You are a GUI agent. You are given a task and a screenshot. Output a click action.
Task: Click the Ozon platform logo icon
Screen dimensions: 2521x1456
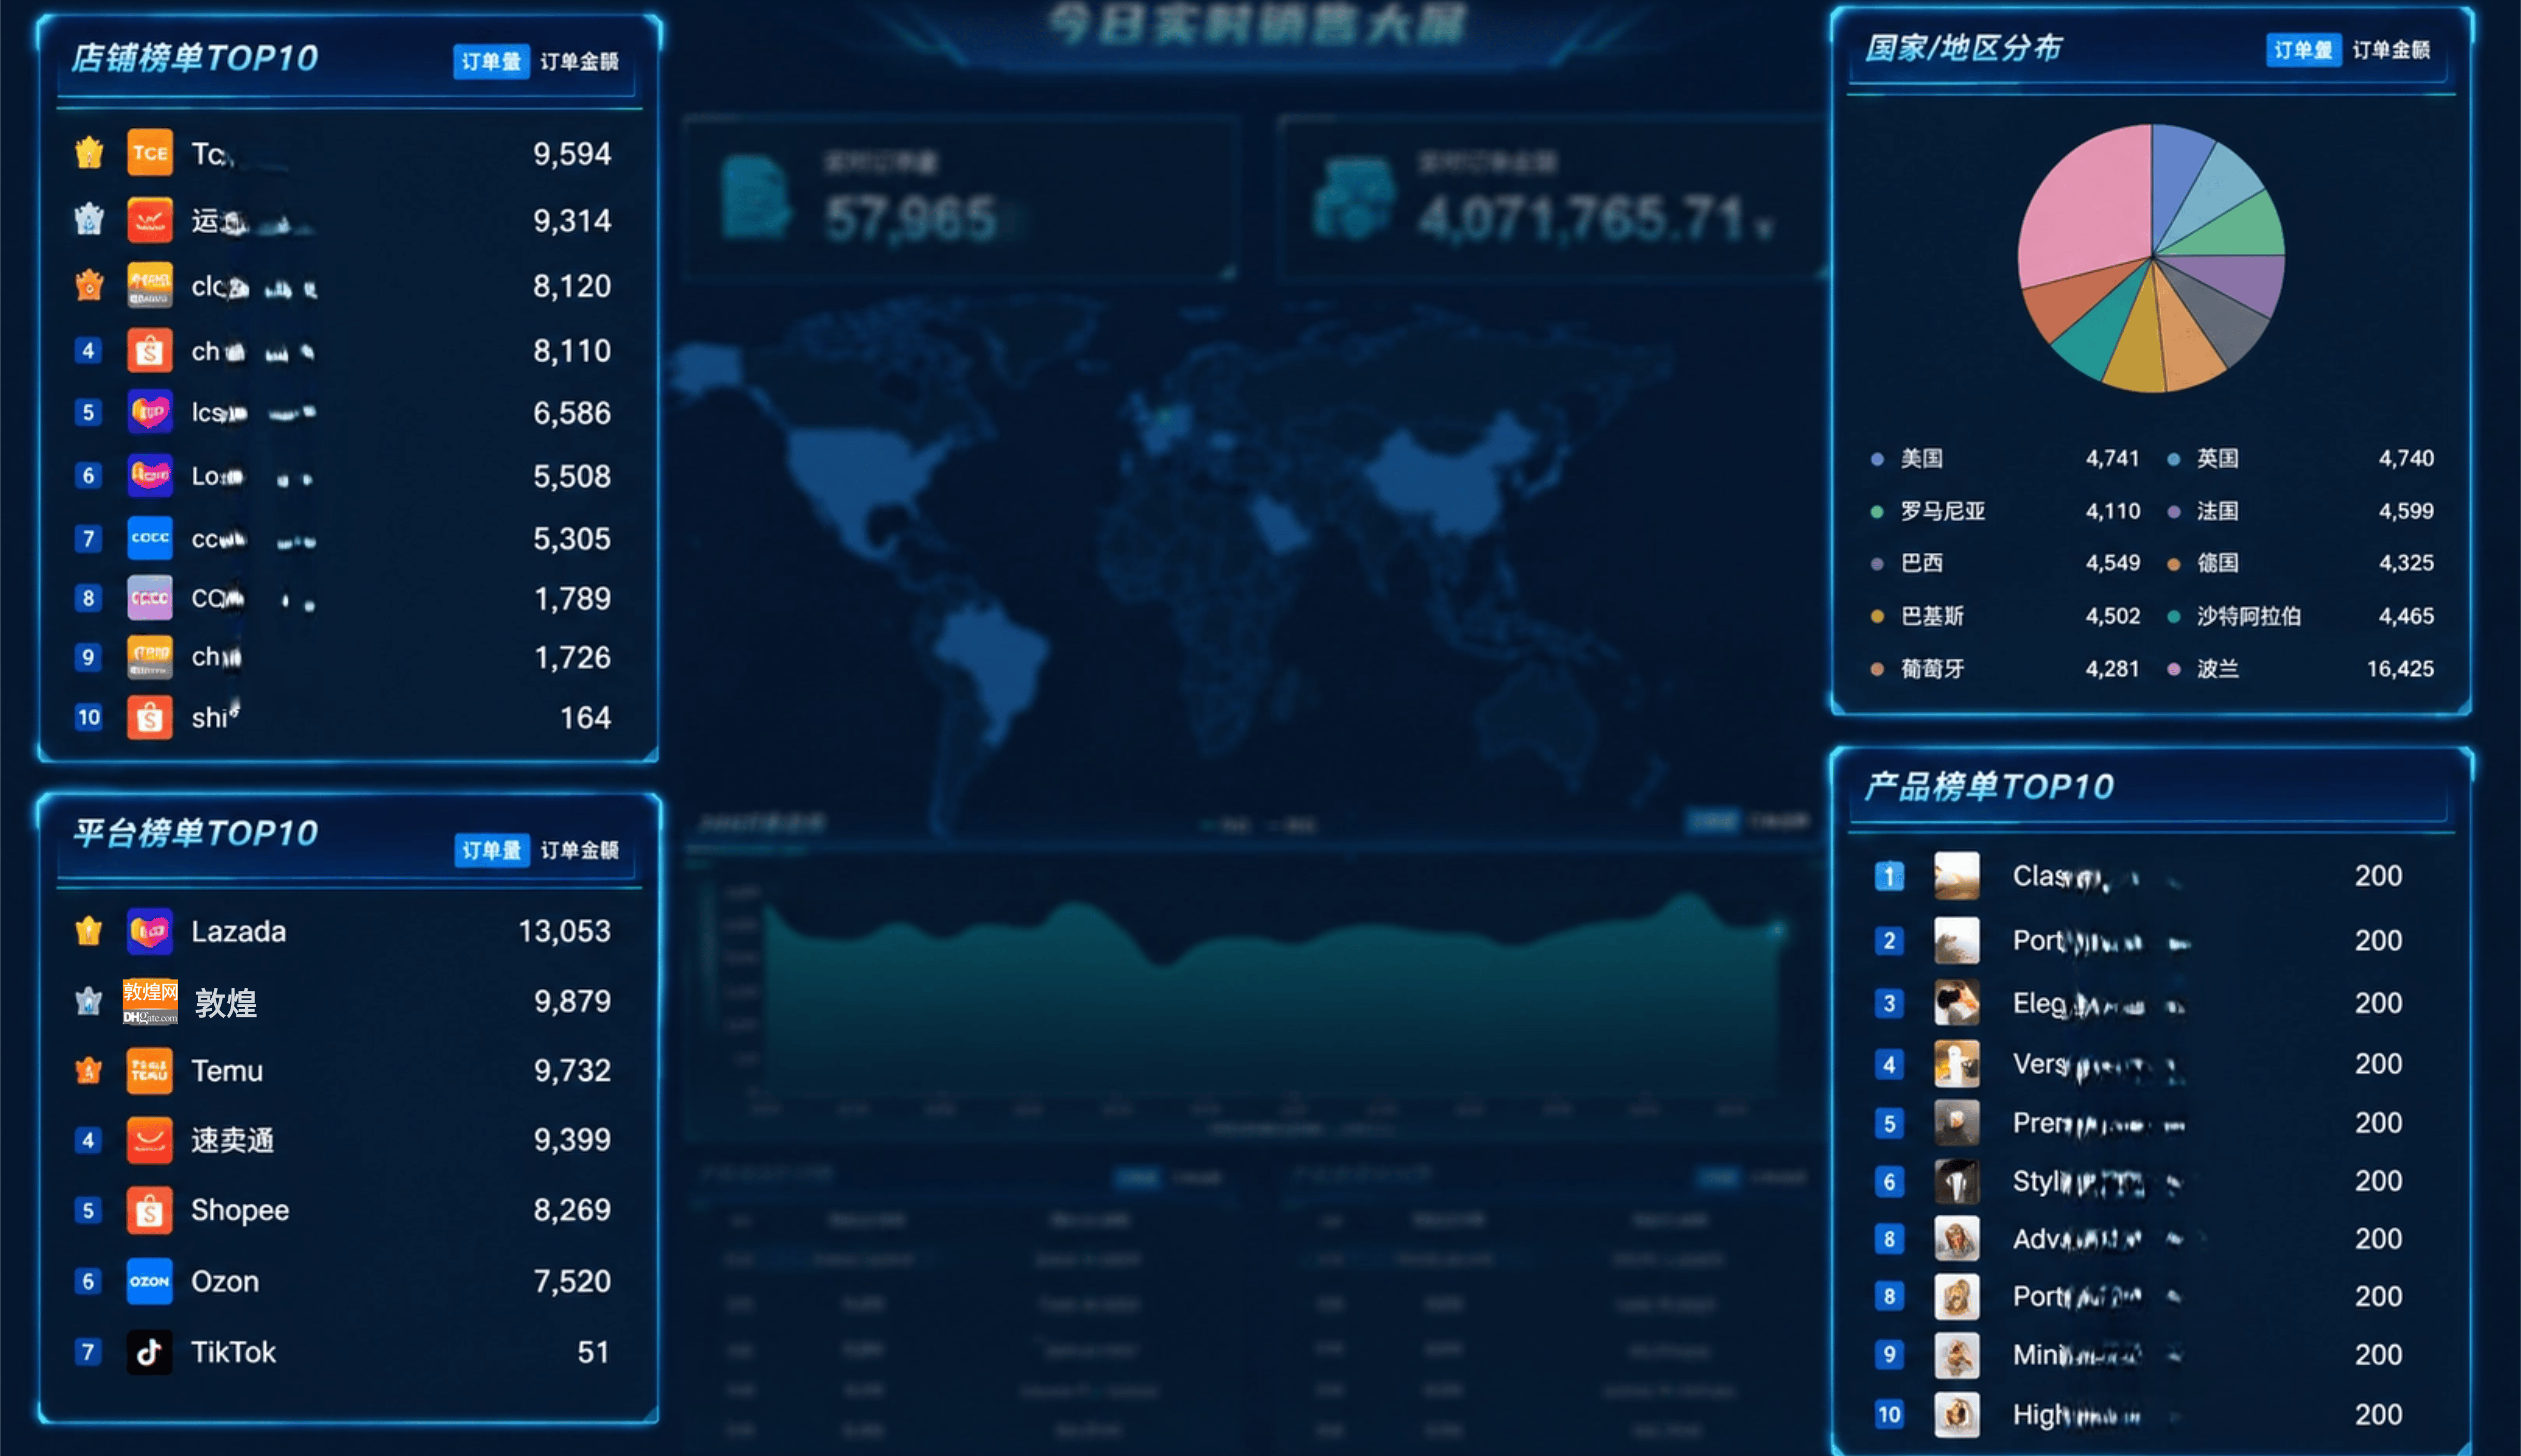[149, 1281]
